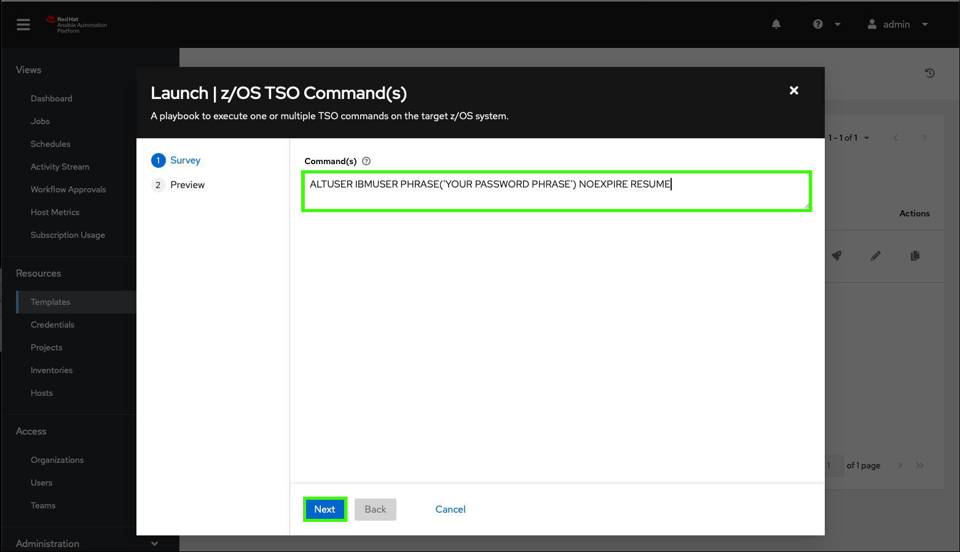Open Inventories from Resources menu
The width and height of the screenshot is (960, 552).
click(x=52, y=370)
